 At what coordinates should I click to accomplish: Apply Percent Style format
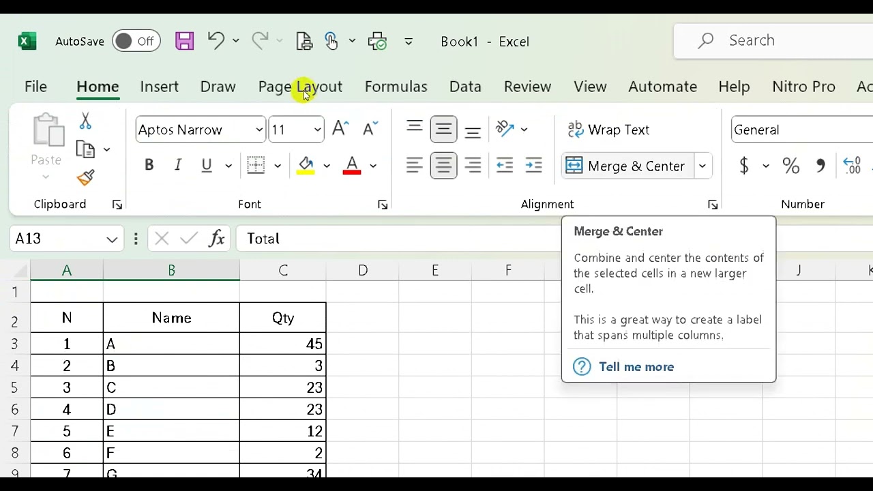point(791,165)
